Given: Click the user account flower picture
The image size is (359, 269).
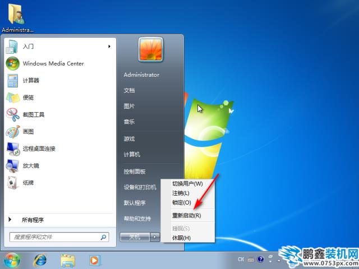Looking at the screenshot, I should click(151, 49).
